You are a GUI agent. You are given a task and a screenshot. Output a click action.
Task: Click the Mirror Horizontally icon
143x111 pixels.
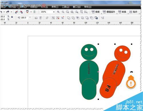click(x=36, y=18)
